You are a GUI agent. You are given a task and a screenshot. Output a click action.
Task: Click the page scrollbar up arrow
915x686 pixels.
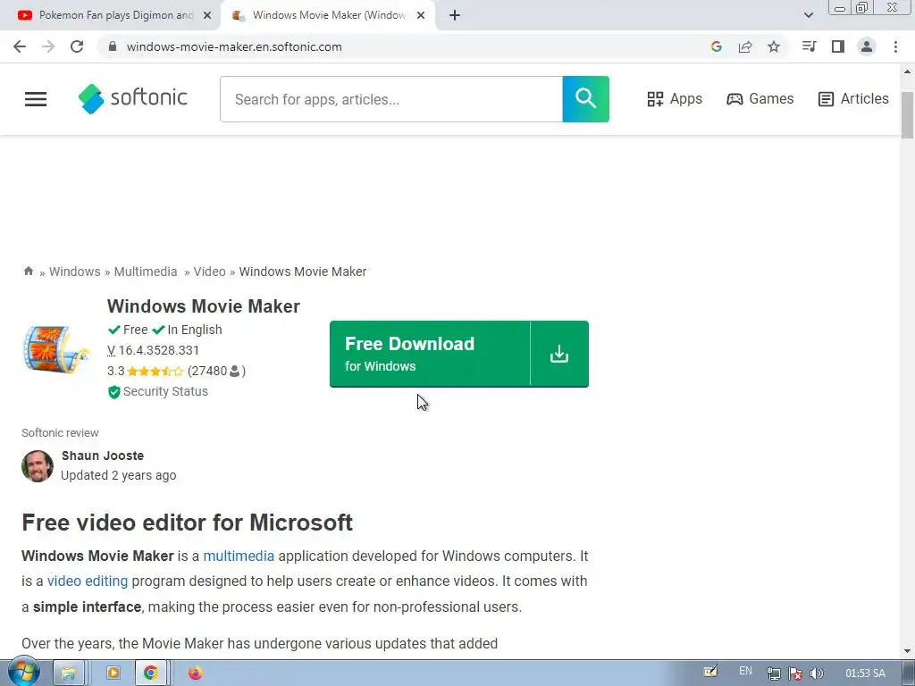click(908, 71)
